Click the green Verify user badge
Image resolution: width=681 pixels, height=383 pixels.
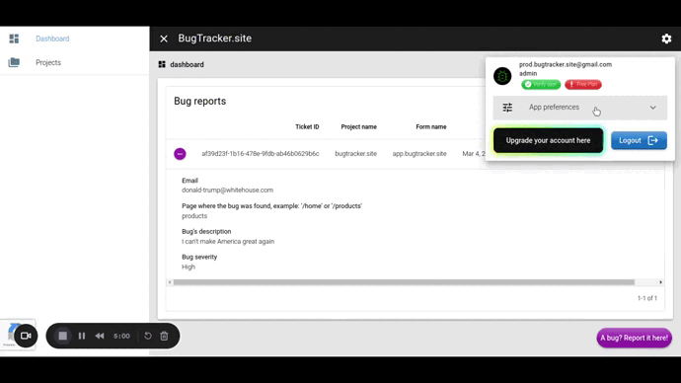(x=541, y=84)
